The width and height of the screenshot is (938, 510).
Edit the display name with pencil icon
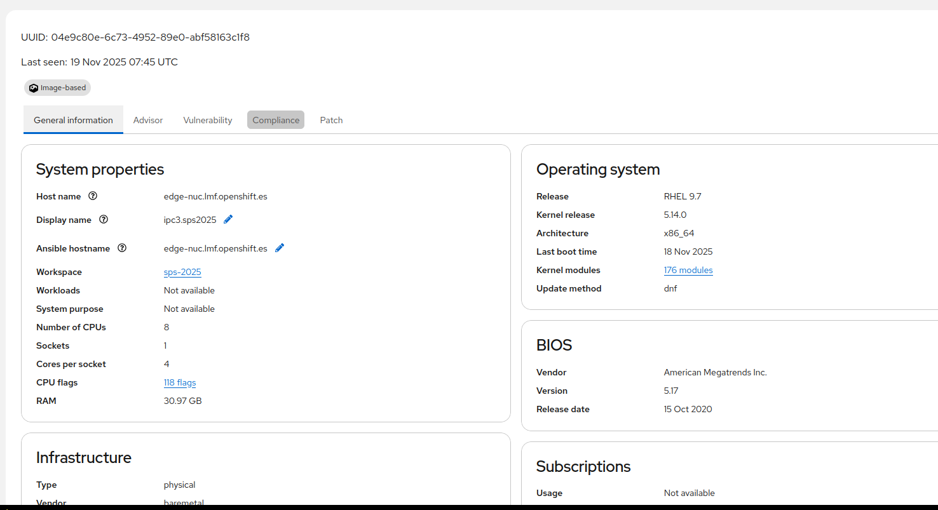229,220
